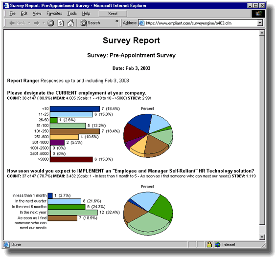The height and width of the screenshot is (257, 276).
Task: Open the Address bar dropdown arrow
Action: pos(260,23)
